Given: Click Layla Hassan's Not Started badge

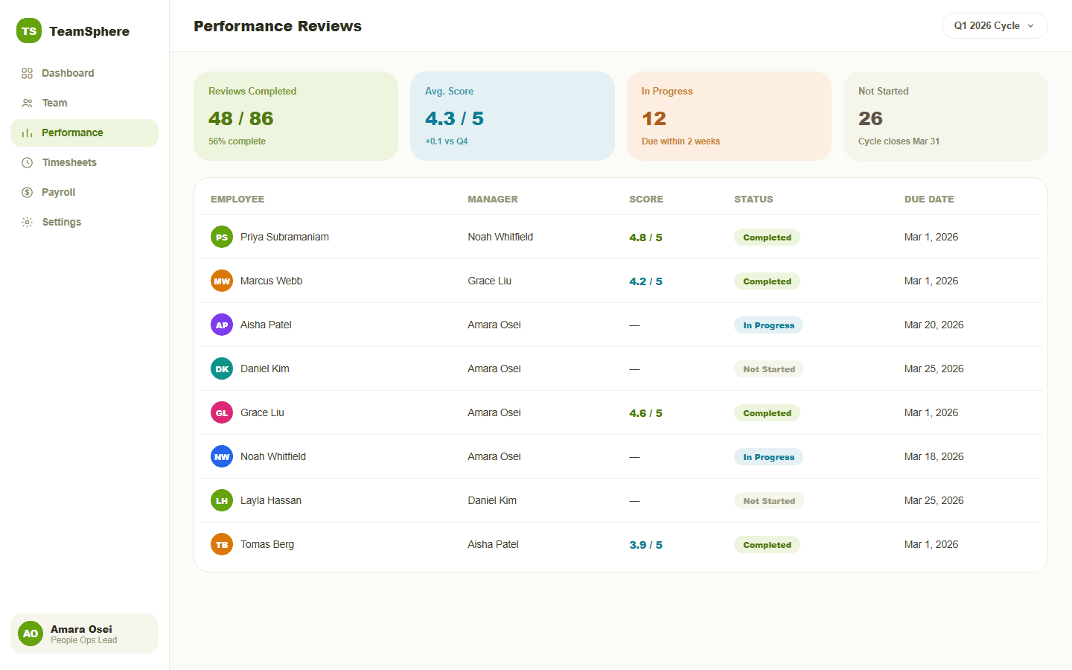Looking at the screenshot, I should [x=769, y=501].
